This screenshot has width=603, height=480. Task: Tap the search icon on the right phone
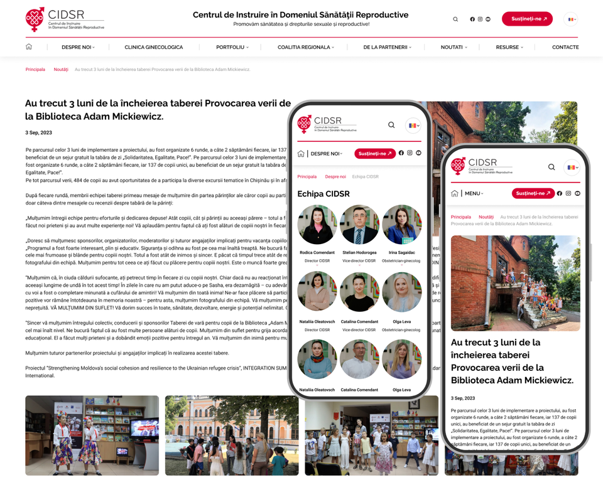pos(551,167)
